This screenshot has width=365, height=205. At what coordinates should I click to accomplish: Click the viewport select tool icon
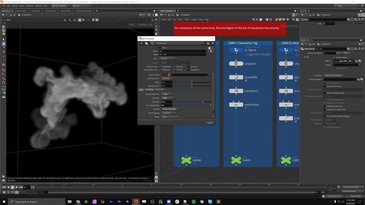click(x=3, y=39)
